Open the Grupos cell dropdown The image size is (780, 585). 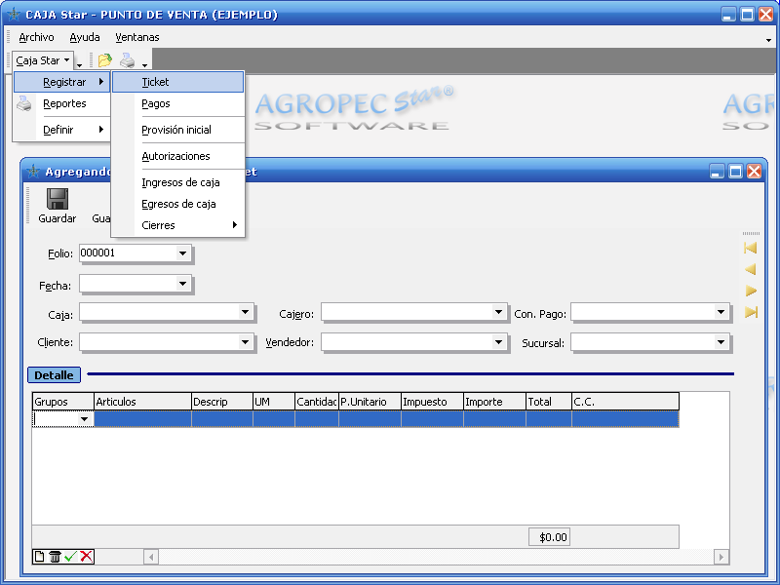click(x=84, y=419)
